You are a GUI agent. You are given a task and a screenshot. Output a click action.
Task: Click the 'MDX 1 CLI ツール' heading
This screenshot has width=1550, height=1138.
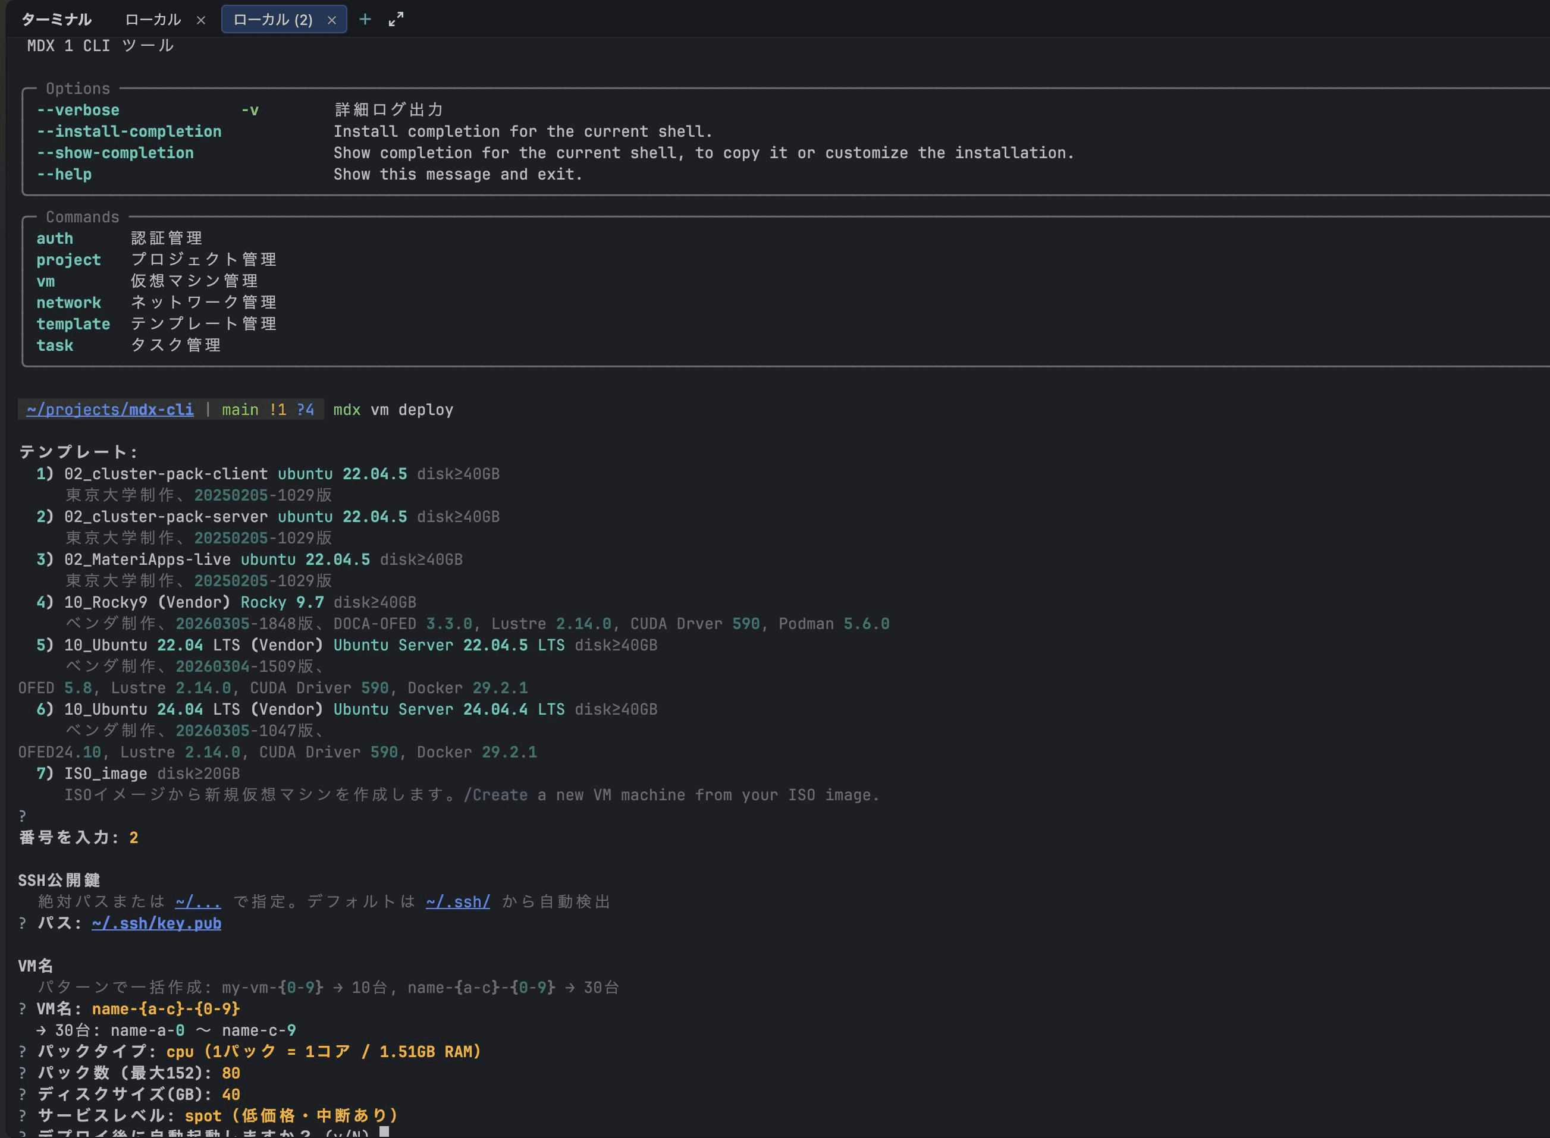101,45
